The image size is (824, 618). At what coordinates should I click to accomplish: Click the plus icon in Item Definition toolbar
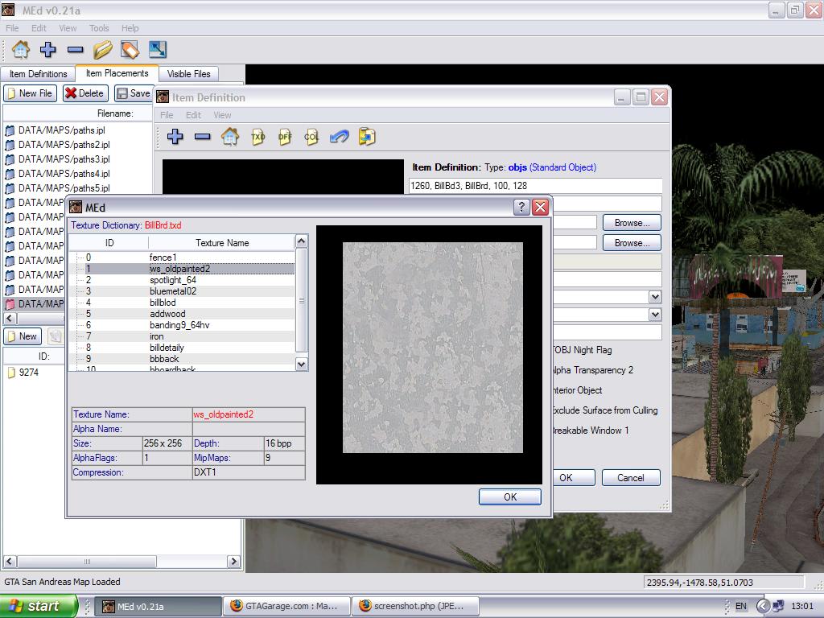coord(175,137)
